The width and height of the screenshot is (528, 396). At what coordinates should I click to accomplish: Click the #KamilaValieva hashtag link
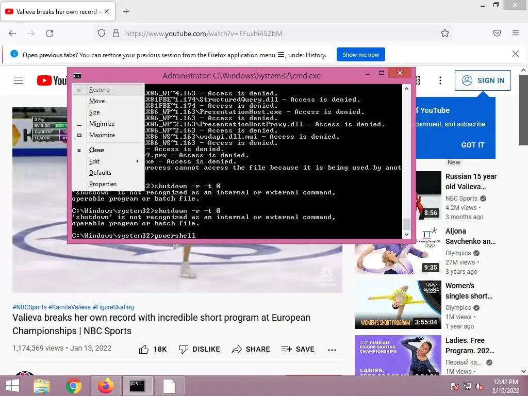(70, 307)
